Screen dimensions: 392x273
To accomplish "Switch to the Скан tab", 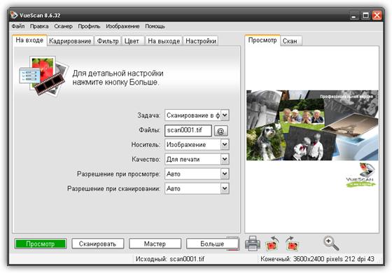I will point(290,41).
